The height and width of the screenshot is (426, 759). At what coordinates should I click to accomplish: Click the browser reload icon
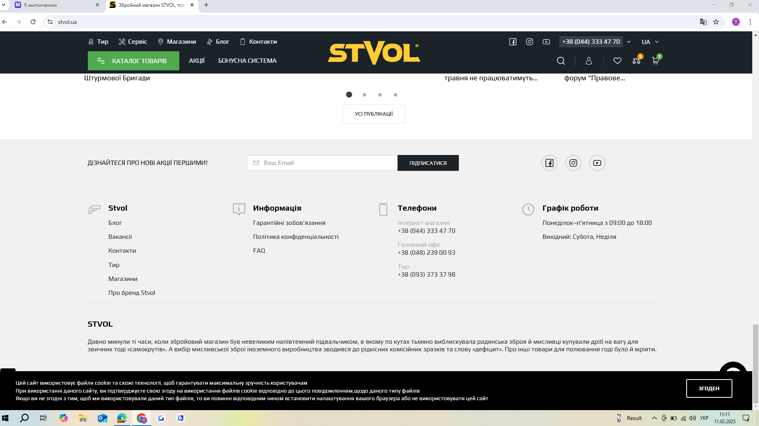pyautogui.click(x=33, y=22)
